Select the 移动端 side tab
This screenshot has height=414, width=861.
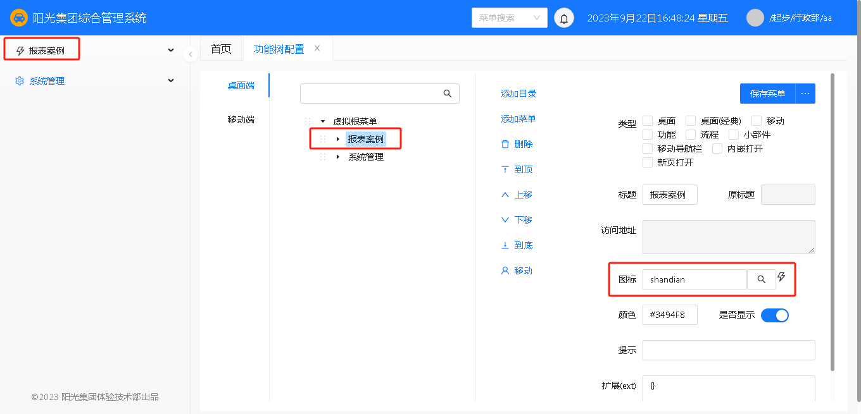(241, 119)
